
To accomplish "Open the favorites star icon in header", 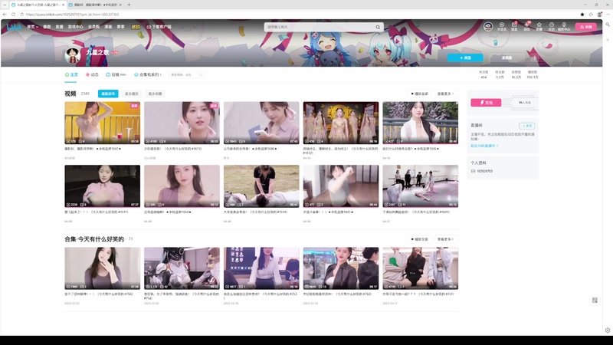I will 539,26.
